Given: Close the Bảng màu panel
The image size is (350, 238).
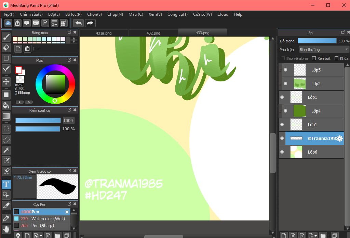Looking at the screenshot, I should click(75, 32).
